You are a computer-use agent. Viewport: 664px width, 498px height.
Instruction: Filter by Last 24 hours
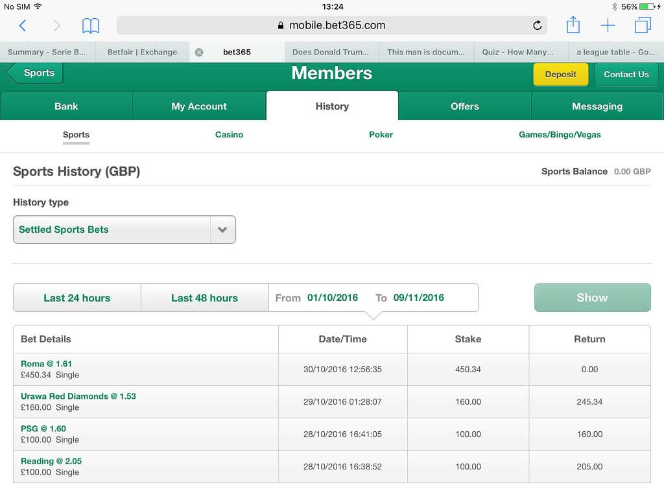pos(77,298)
